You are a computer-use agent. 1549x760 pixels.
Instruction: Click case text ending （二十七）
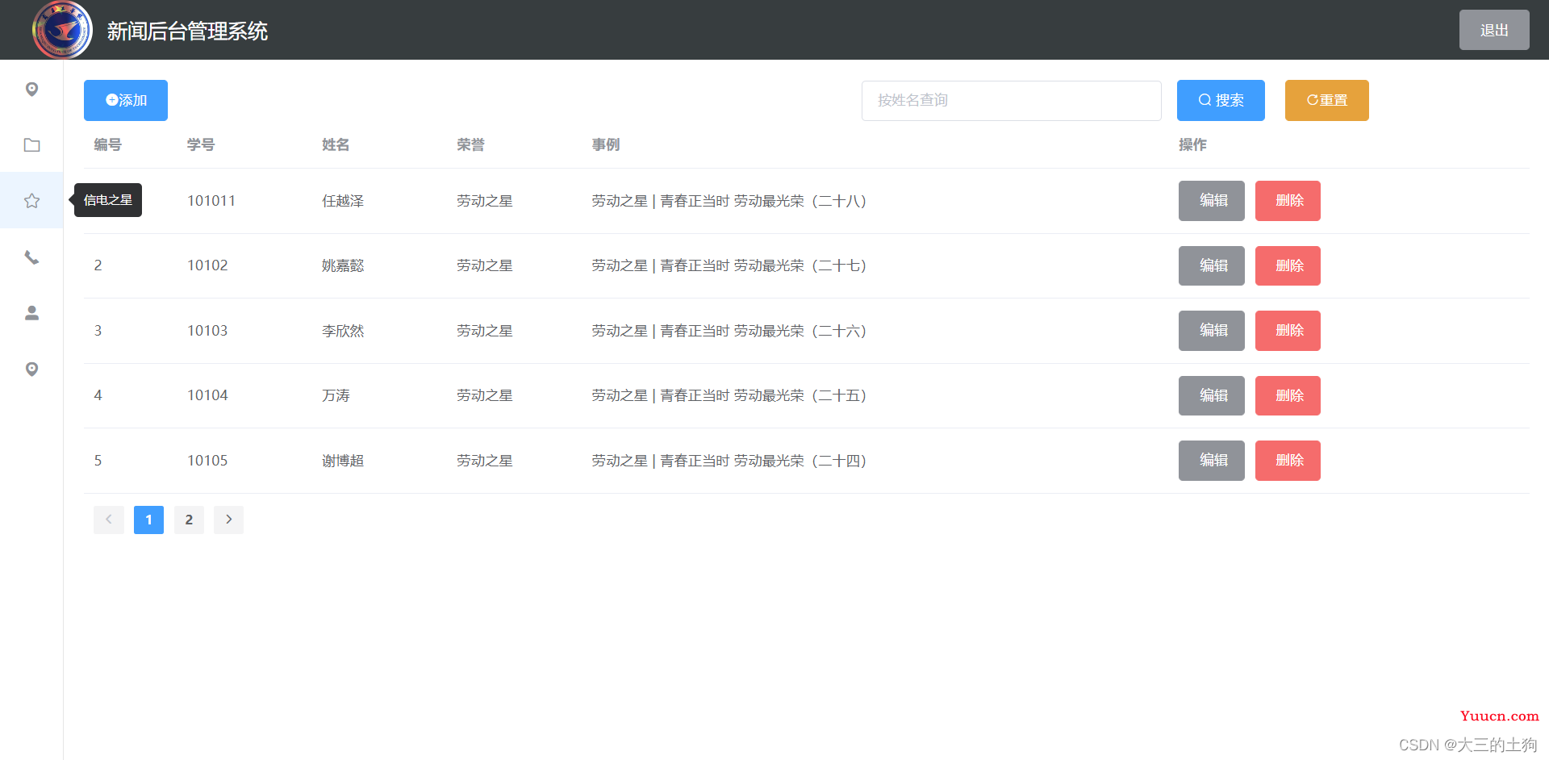tap(729, 265)
